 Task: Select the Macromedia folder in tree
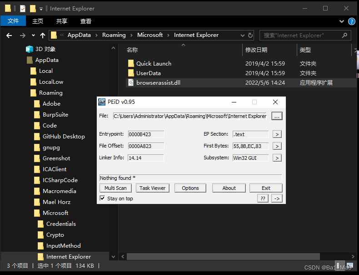point(59,191)
